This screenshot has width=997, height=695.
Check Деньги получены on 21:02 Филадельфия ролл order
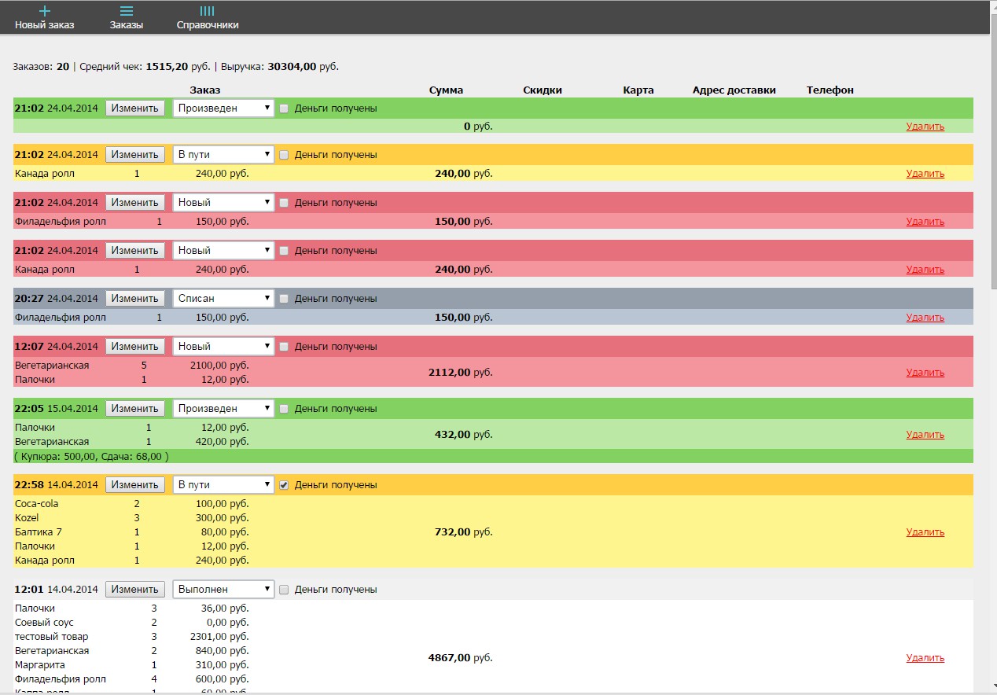pyautogui.click(x=285, y=203)
